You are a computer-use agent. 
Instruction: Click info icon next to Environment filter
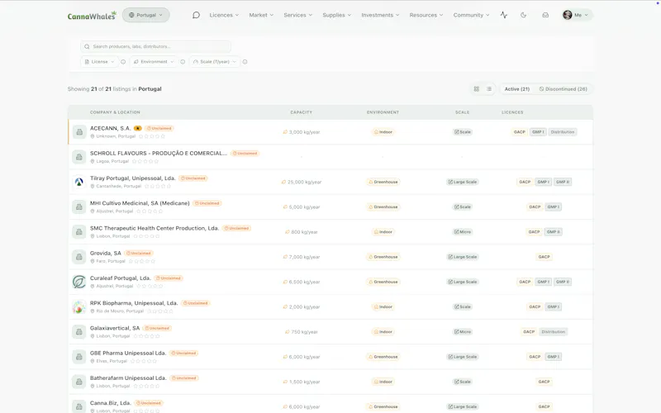point(183,61)
